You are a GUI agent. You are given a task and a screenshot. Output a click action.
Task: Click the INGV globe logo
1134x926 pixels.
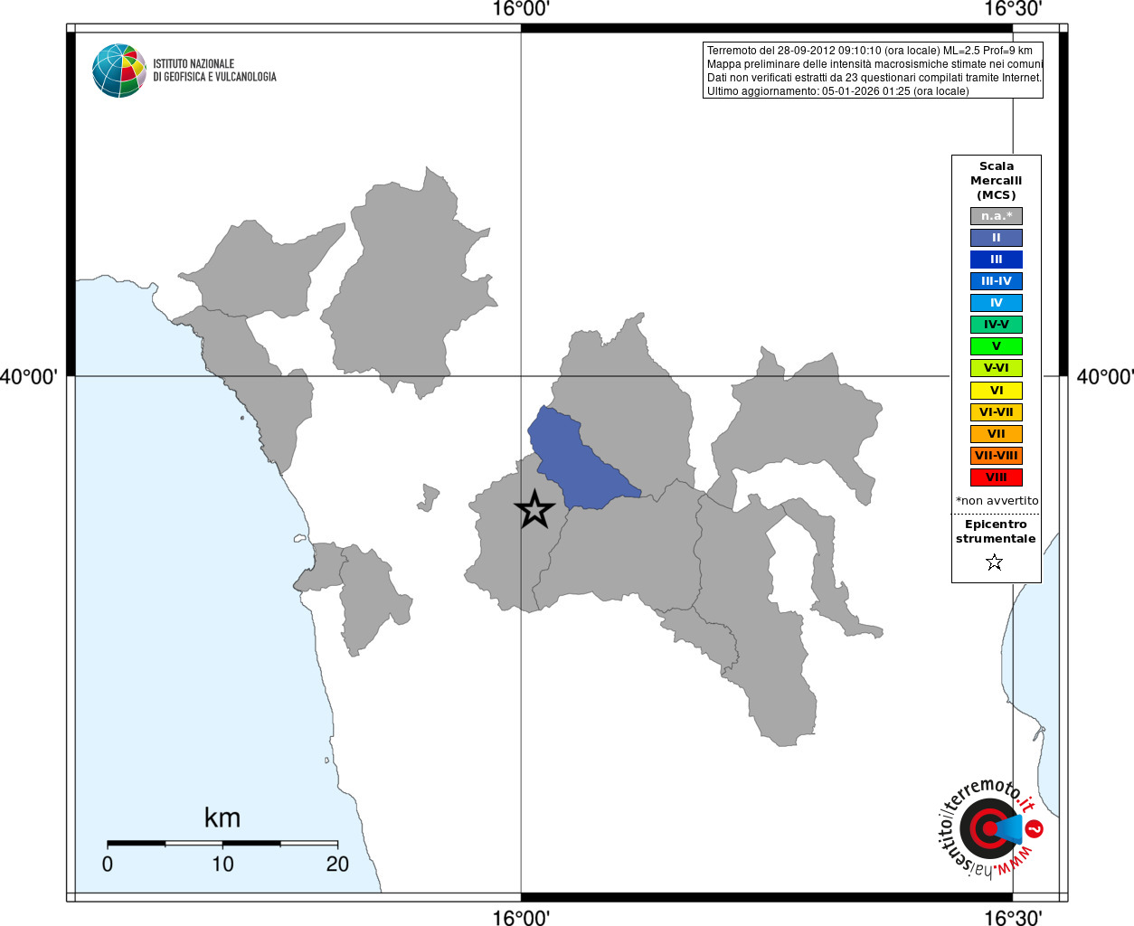(119, 71)
